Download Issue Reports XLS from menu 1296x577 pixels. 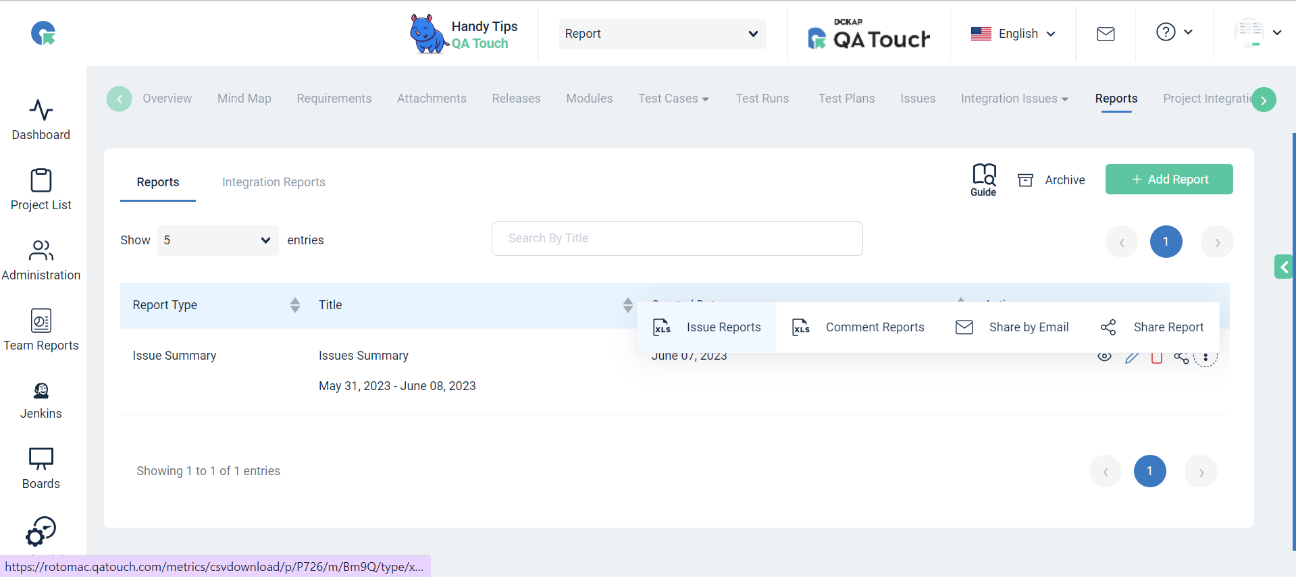point(706,327)
